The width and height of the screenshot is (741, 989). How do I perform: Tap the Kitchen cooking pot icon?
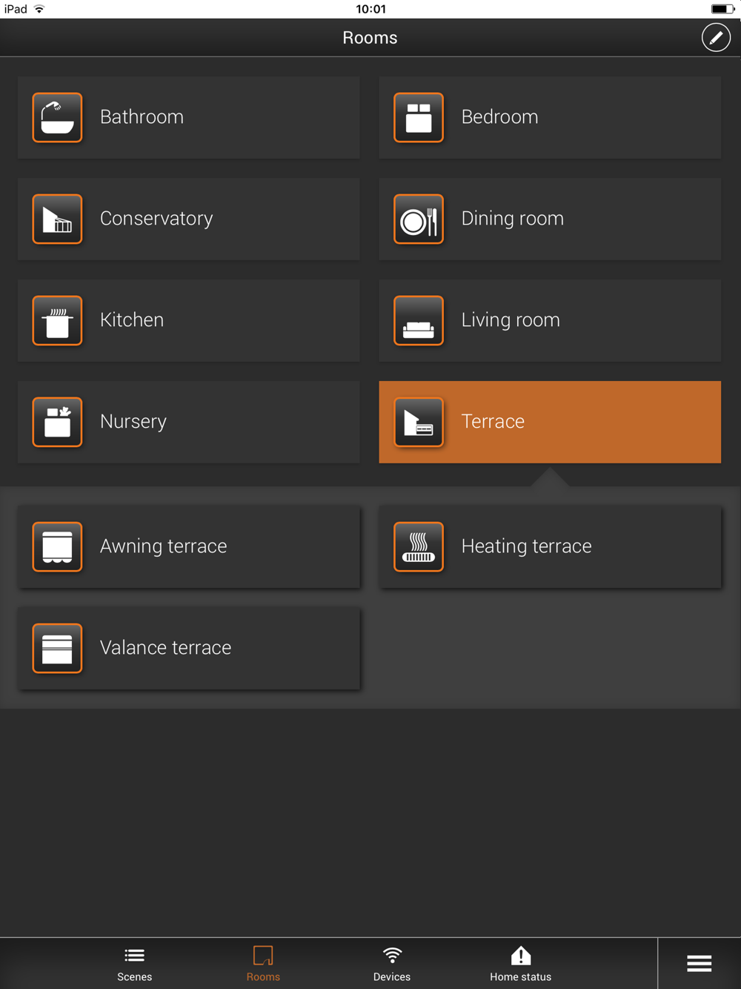(x=57, y=320)
